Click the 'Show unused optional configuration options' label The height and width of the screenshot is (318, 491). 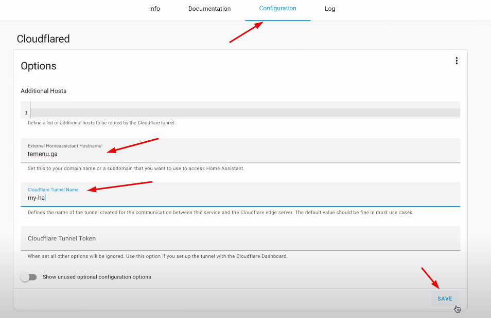click(x=97, y=277)
